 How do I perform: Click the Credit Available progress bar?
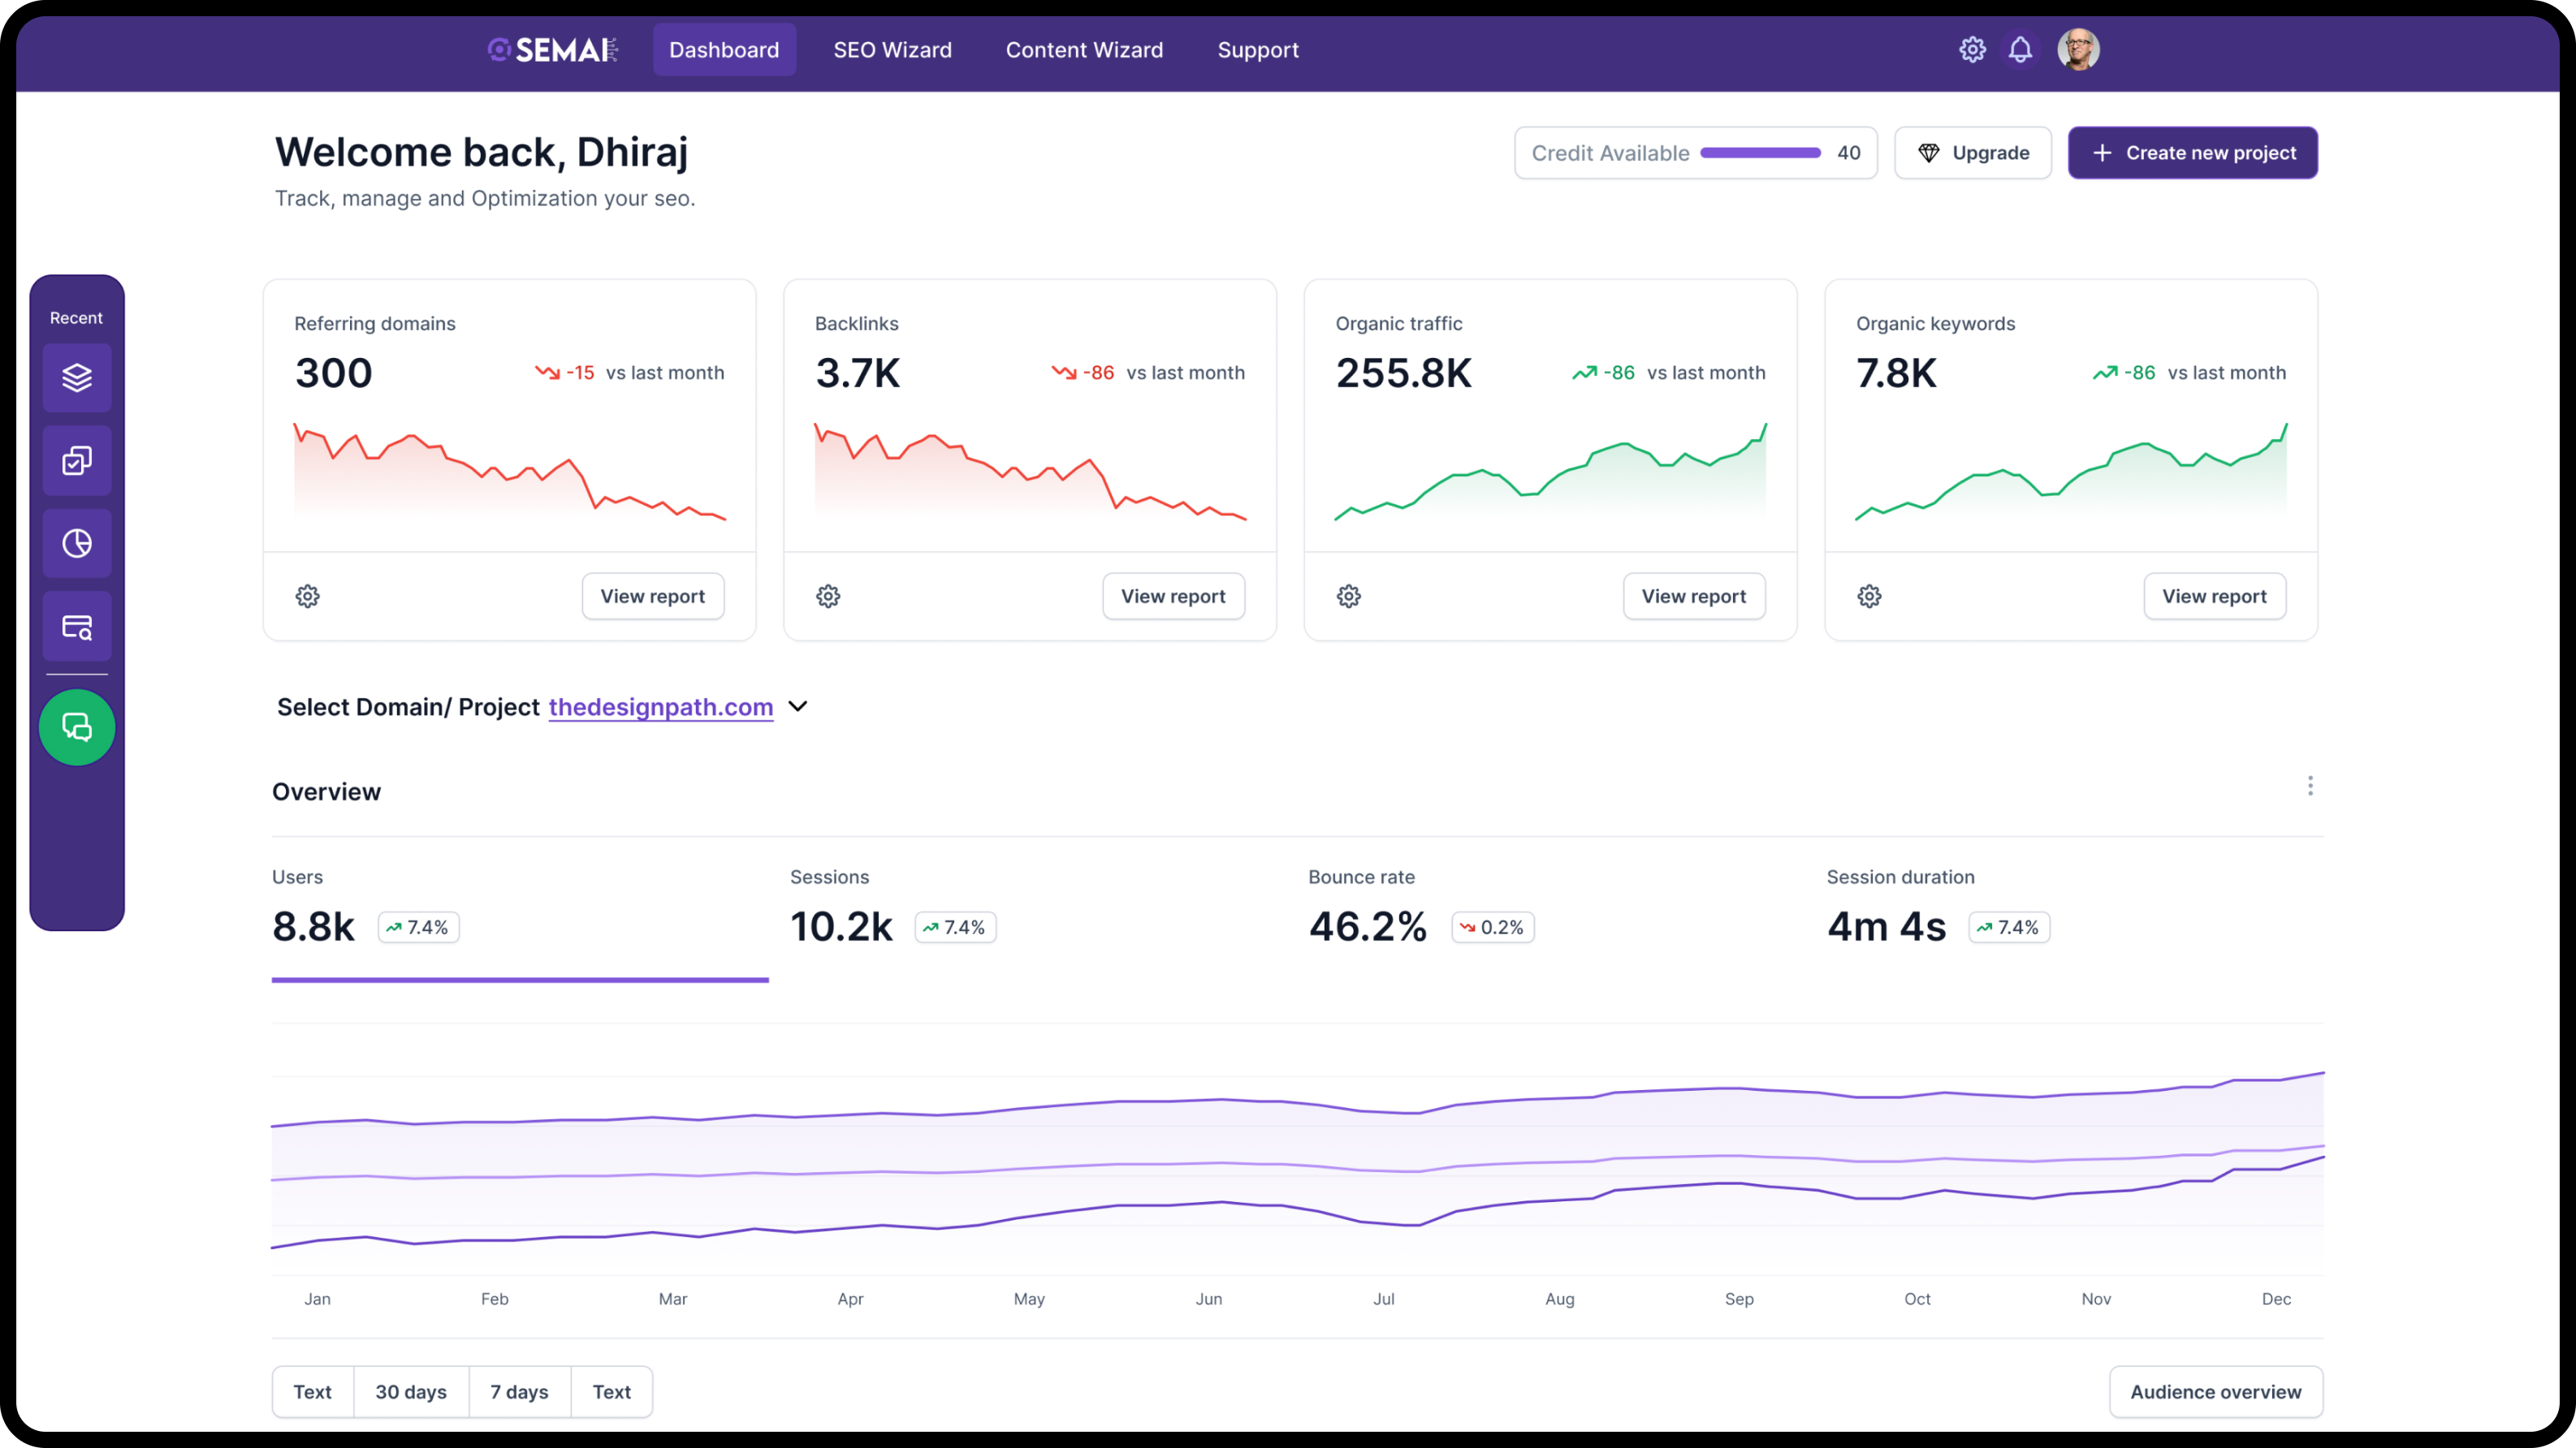click(1760, 153)
